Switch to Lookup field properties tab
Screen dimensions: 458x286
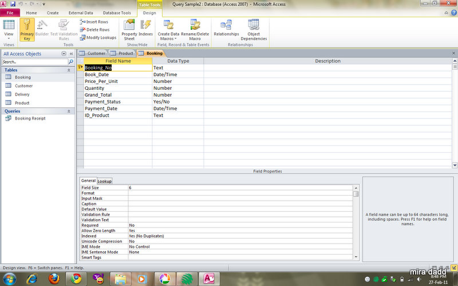[x=105, y=181]
